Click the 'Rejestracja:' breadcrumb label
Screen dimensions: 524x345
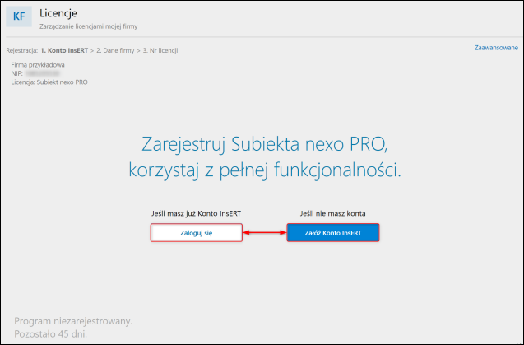point(22,50)
